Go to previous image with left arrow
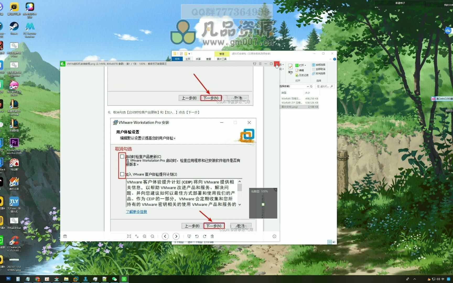Viewport: 453px width, 283px height. point(165,236)
